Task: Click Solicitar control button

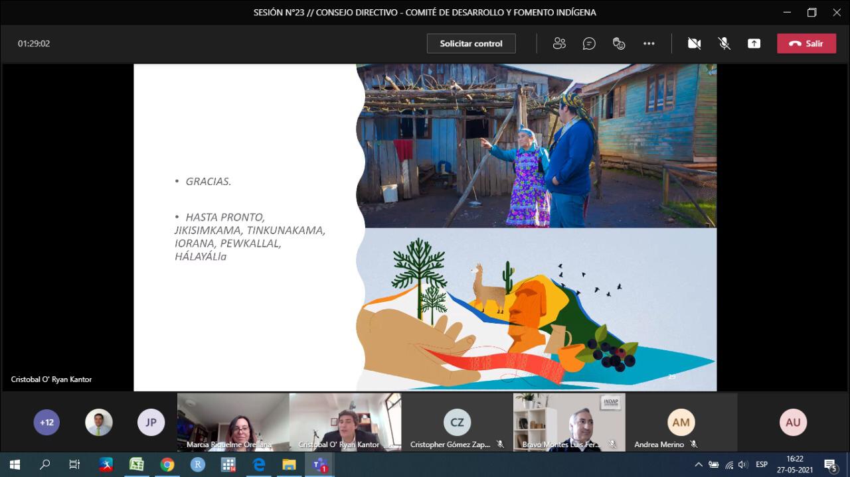Action: tap(471, 44)
